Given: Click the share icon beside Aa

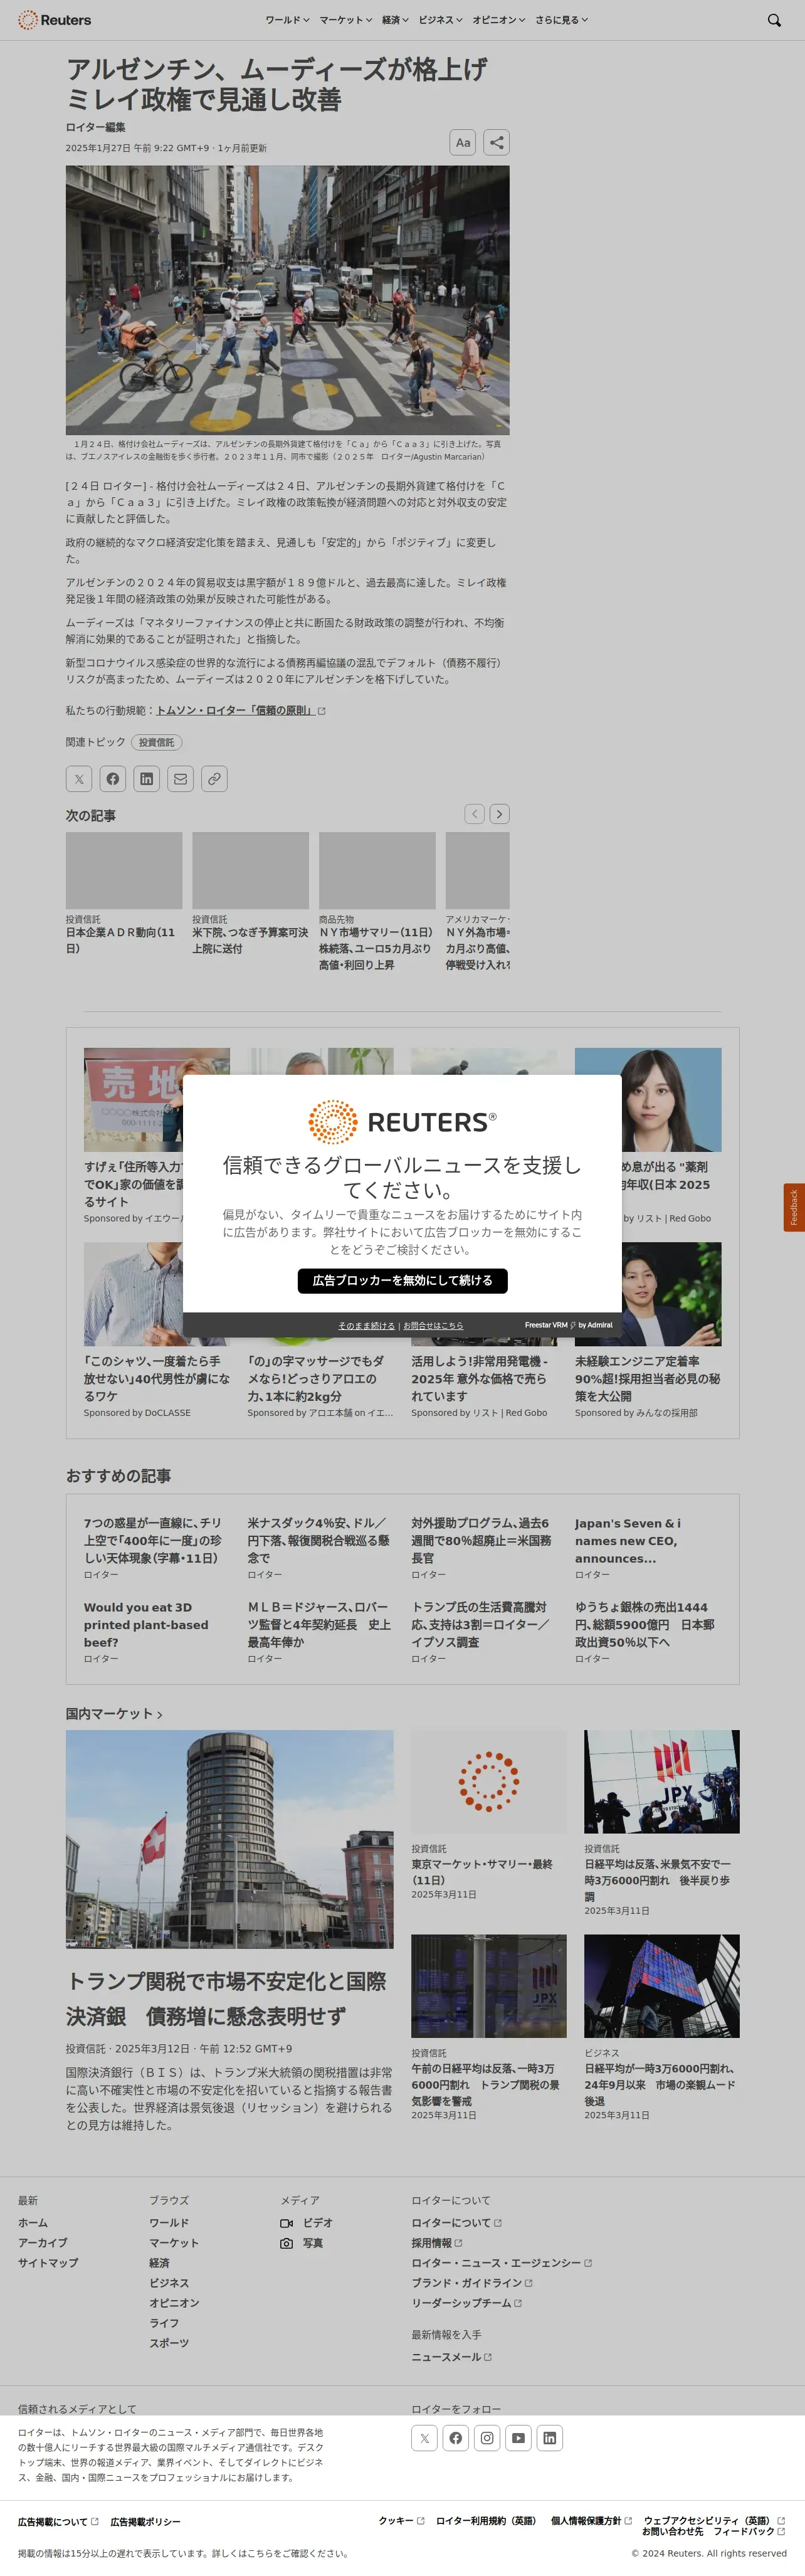Looking at the screenshot, I should click(496, 142).
